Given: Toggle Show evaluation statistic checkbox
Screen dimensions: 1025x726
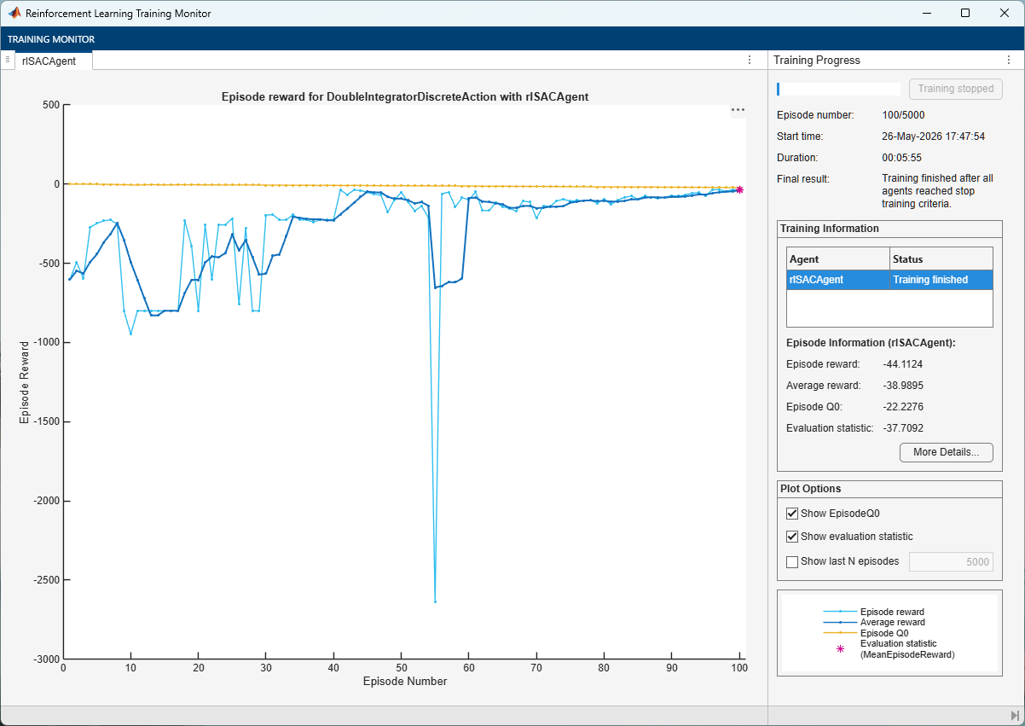Looking at the screenshot, I should click(x=792, y=537).
